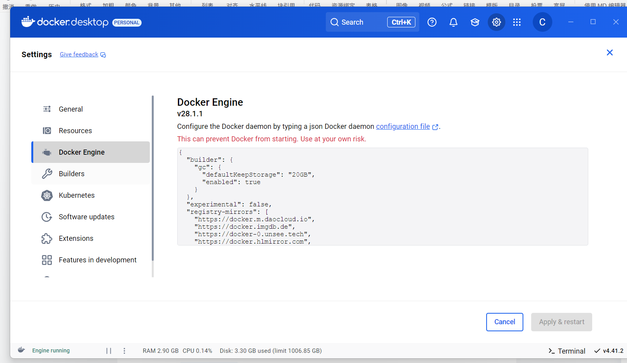Click the Apply & restart button
627x363 pixels.
pyautogui.click(x=561, y=322)
